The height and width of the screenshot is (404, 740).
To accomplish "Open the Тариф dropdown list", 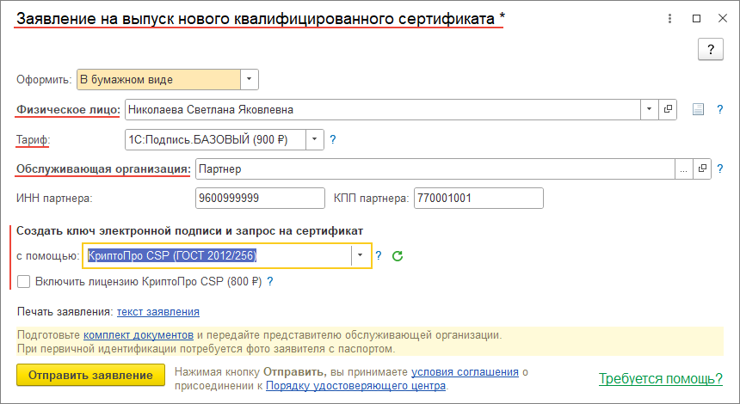I will click(315, 139).
